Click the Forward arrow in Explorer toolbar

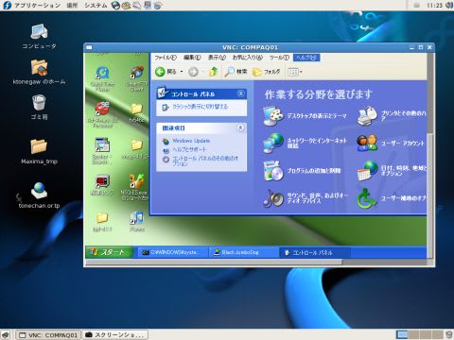coord(193,72)
